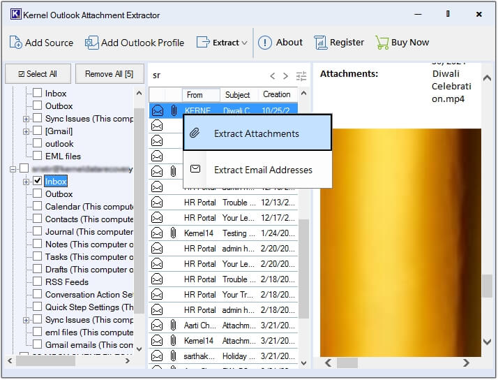Check the EML files folder checkbox

[x=38, y=156]
